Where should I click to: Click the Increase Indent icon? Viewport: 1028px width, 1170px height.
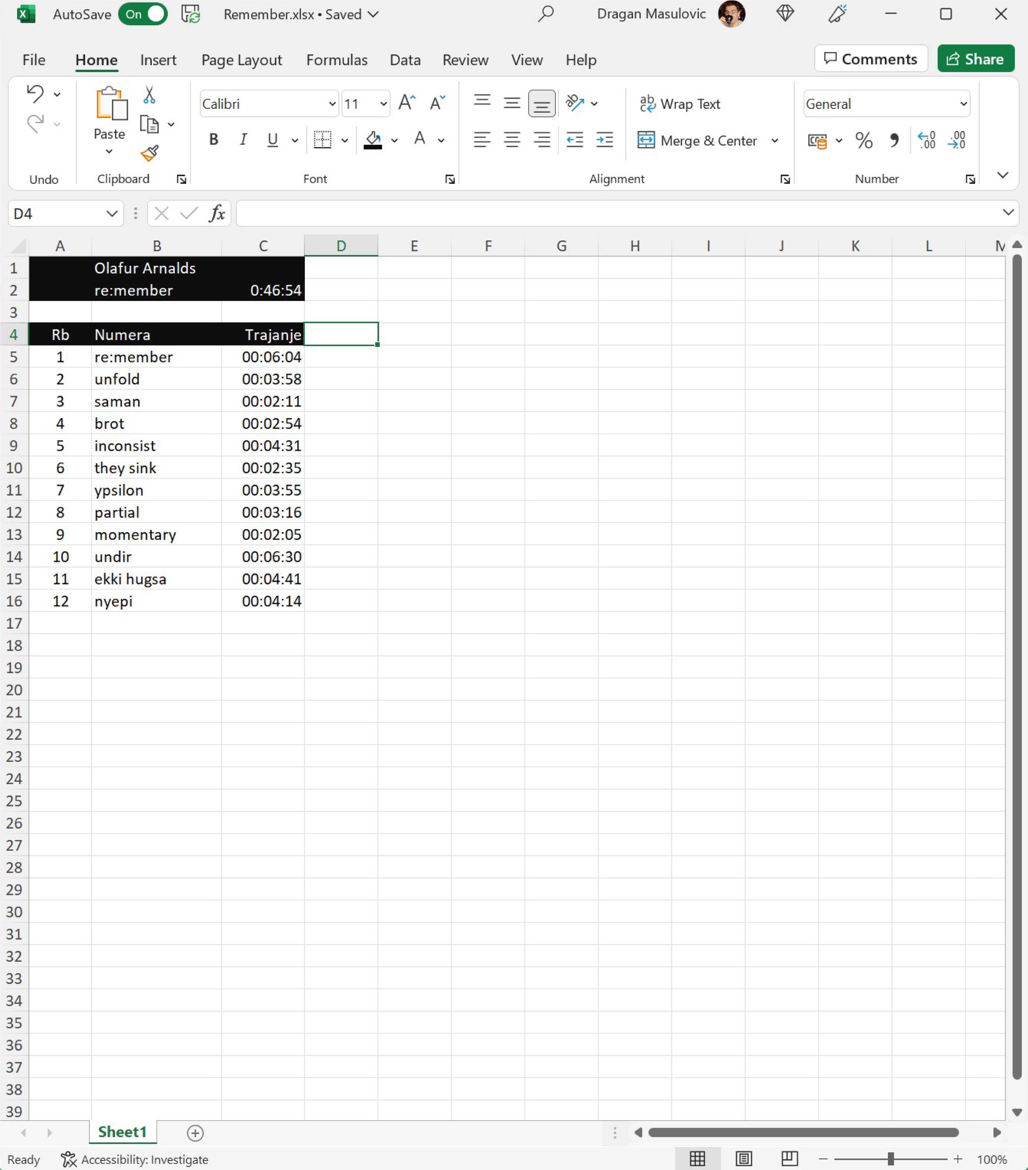click(x=604, y=140)
